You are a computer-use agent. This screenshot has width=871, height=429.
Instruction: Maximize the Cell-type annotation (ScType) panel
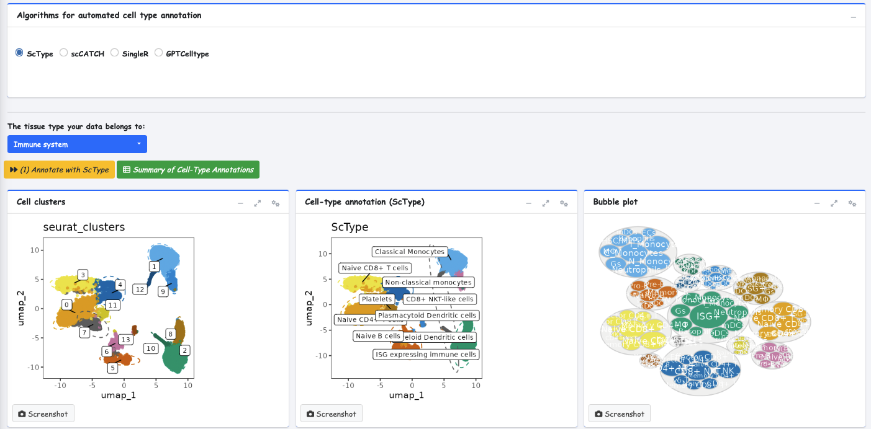(546, 203)
